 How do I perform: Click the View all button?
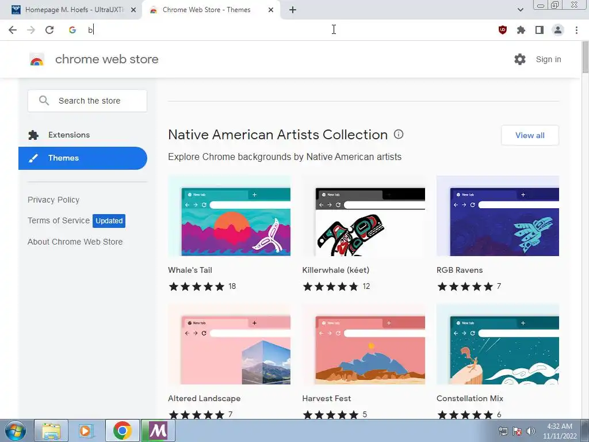coord(530,135)
